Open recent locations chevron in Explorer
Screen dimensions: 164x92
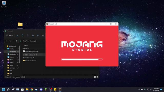click(x=13, y=41)
